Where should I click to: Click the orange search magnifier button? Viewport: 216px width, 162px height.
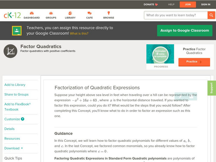(211, 15)
